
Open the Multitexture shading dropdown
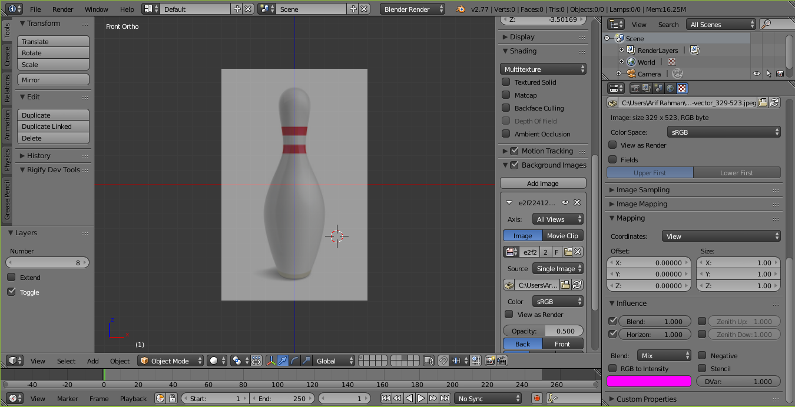click(x=543, y=69)
